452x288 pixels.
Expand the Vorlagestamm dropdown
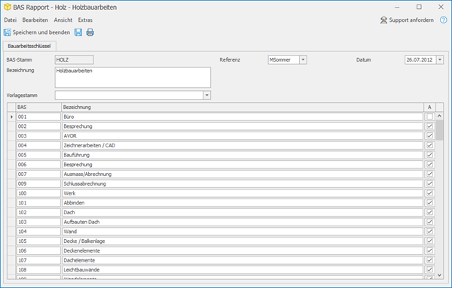(207, 95)
